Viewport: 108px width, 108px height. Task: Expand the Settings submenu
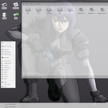tap(8, 58)
